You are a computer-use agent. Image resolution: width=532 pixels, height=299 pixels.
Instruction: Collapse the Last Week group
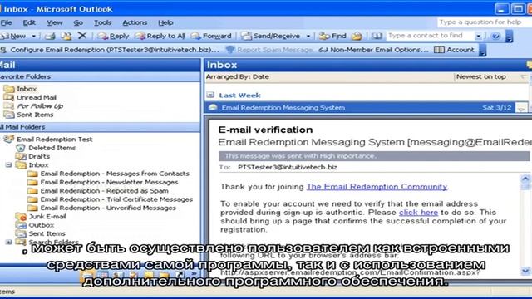point(210,95)
